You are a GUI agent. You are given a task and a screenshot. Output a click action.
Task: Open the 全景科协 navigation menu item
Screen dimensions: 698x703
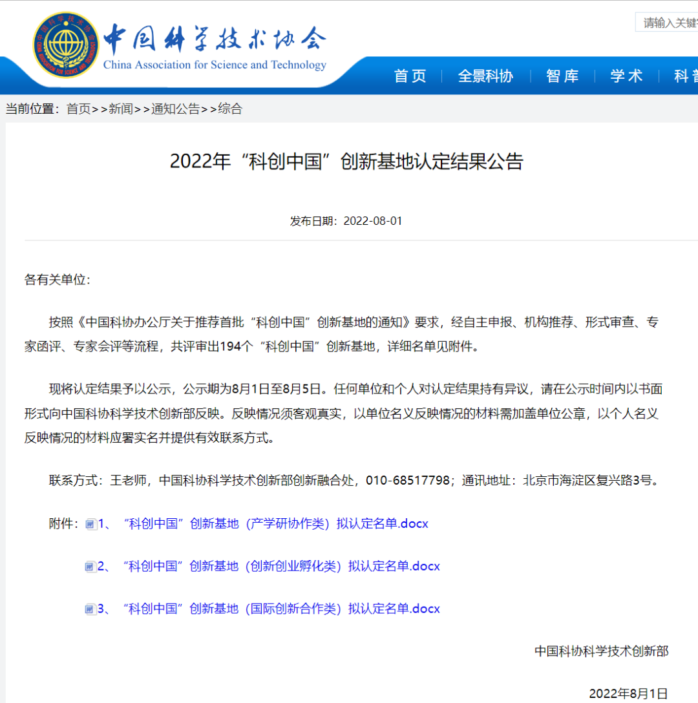click(485, 76)
